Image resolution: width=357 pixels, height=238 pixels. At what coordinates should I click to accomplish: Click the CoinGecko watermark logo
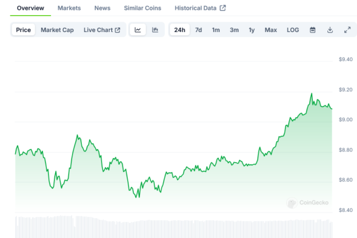tap(308, 203)
